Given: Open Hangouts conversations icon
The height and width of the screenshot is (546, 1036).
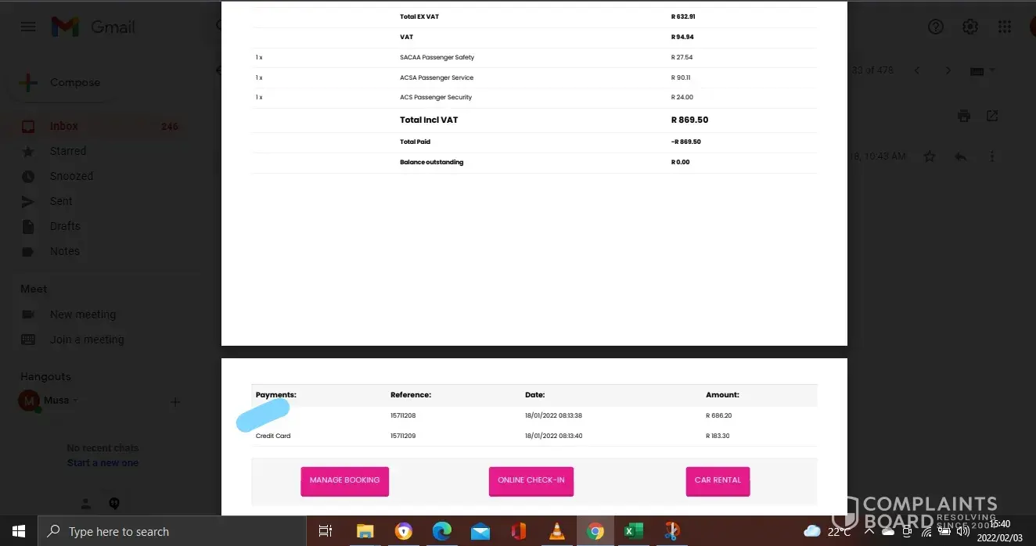Looking at the screenshot, I should pyautogui.click(x=114, y=504).
